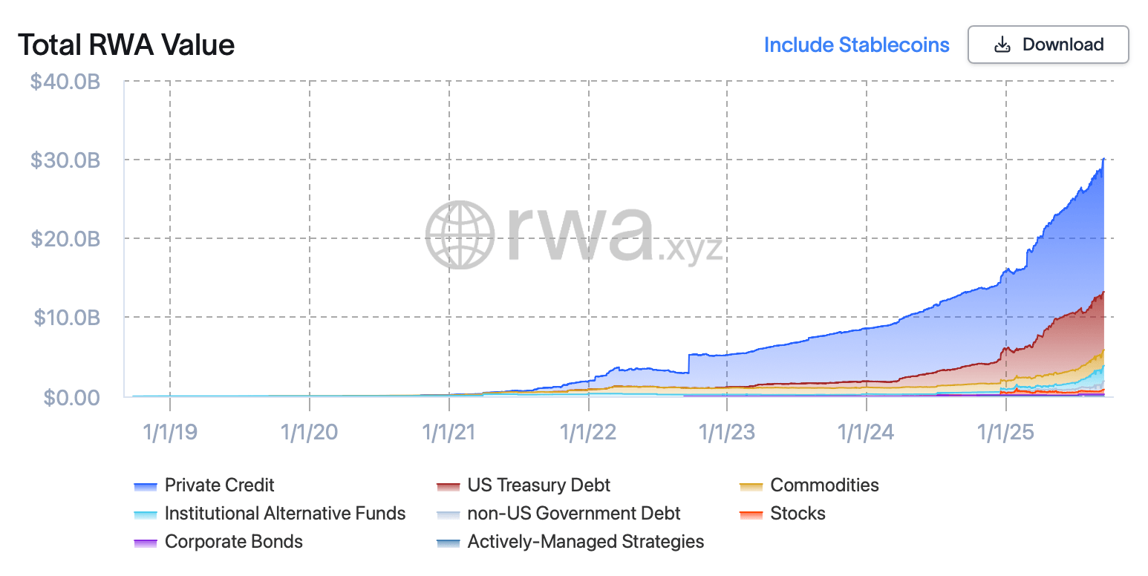The width and height of the screenshot is (1148, 576).
Task: Click the Corporate Bonds purple swatch
Action: pos(146,543)
